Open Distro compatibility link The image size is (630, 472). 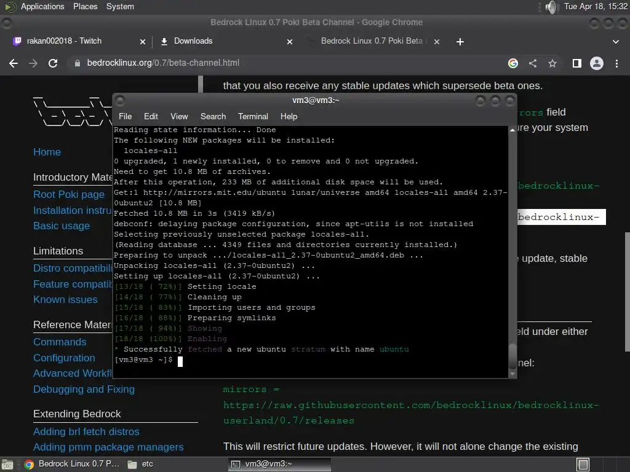coord(73,268)
